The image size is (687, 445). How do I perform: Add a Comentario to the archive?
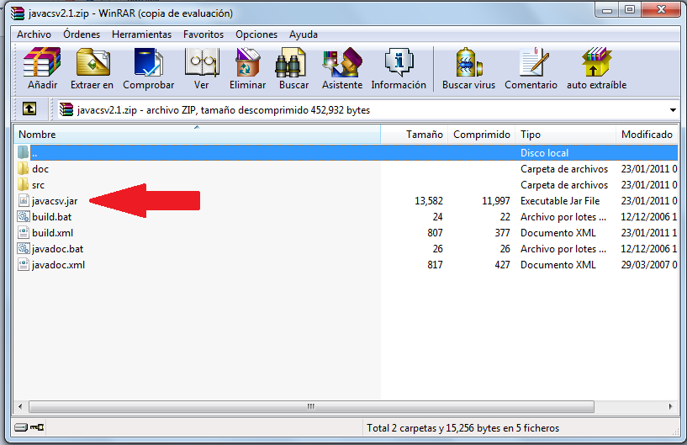pyautogui.click(x=531, y=69)
